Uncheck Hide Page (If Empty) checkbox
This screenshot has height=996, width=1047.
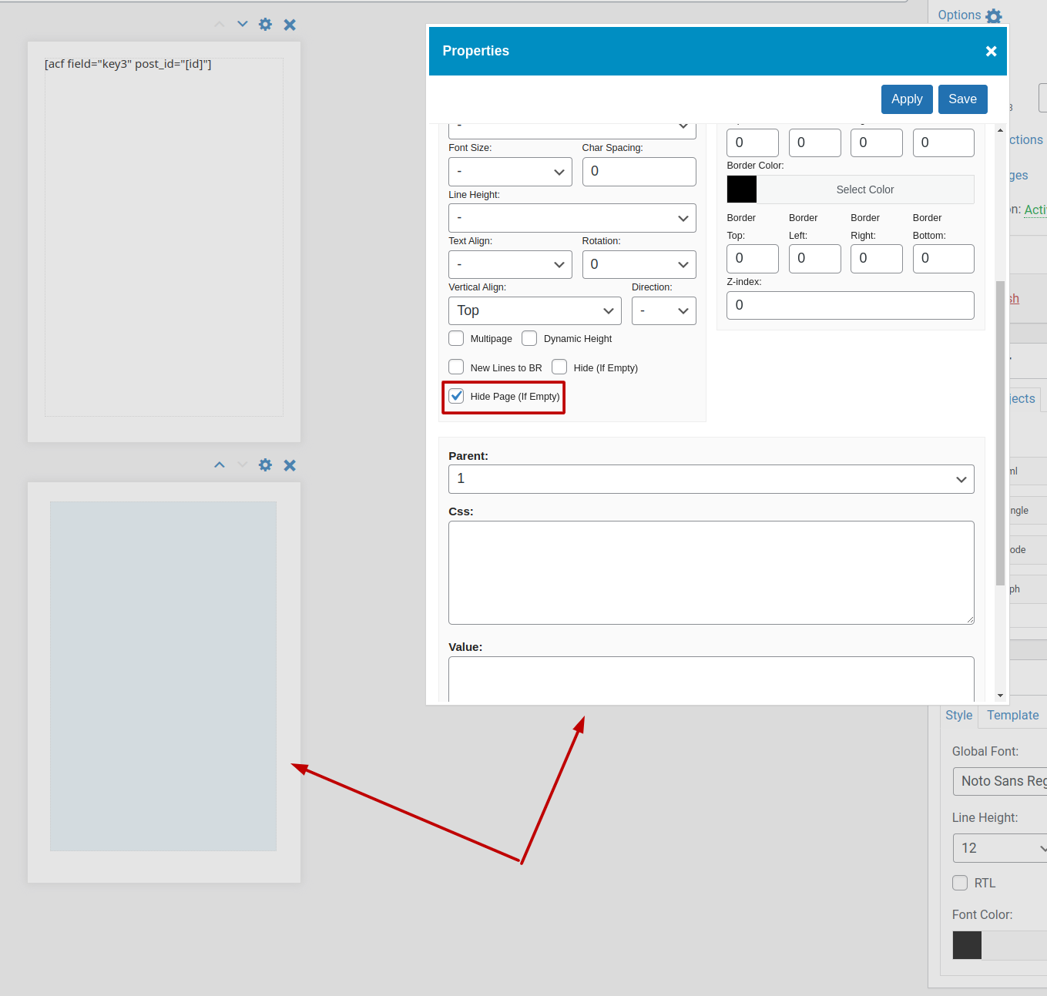457,396
